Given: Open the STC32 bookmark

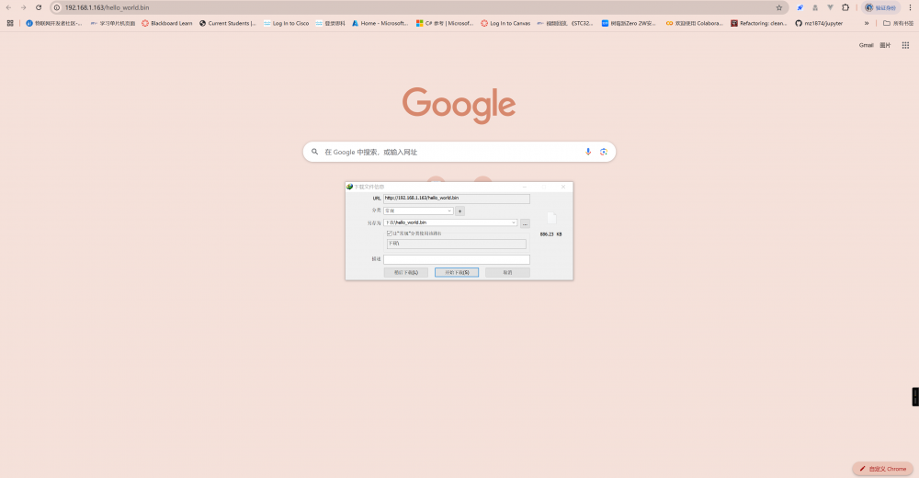Looking at the screenshot, I should [x=565, y=24].
